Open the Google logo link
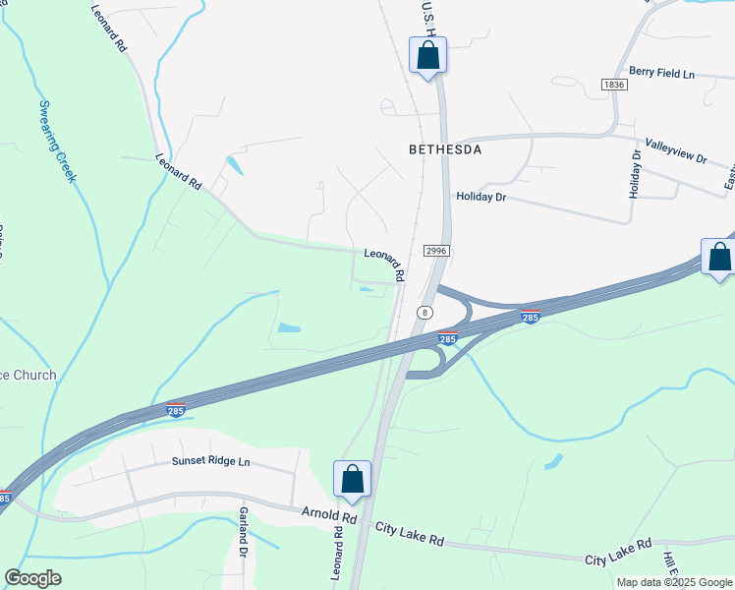The height and width of the screenshot is (590, 735). [32, 578]
